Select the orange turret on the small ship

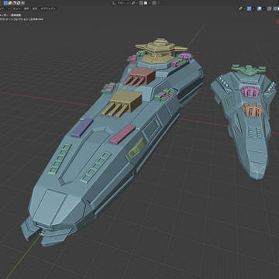(253, 110)
